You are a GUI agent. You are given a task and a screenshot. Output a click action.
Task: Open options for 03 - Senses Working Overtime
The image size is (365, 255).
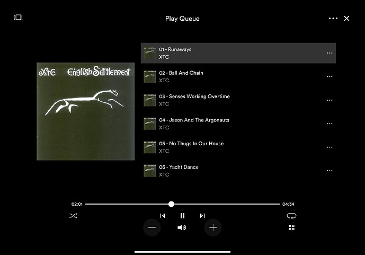[330, 100]
